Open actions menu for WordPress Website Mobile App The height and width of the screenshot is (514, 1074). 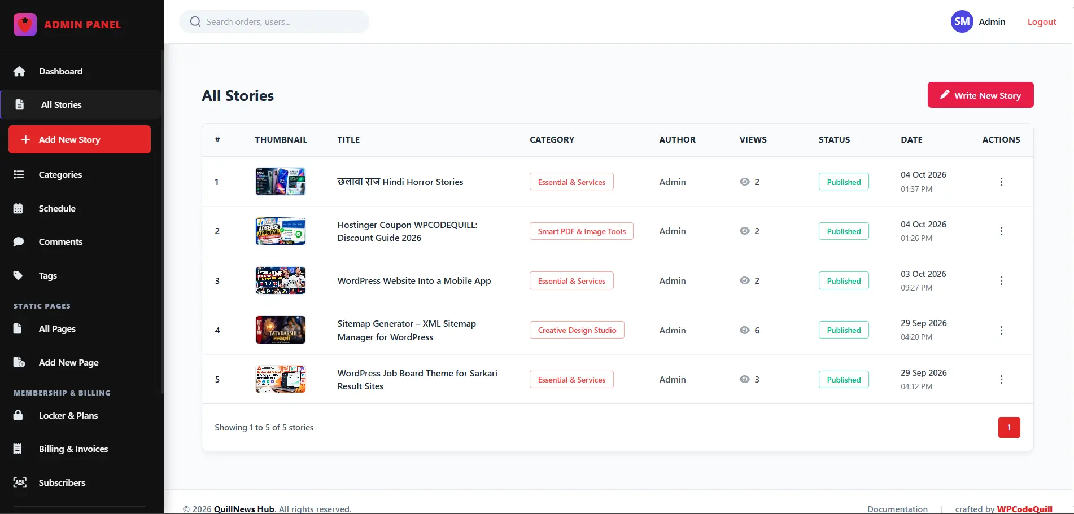click(1001, 280)
